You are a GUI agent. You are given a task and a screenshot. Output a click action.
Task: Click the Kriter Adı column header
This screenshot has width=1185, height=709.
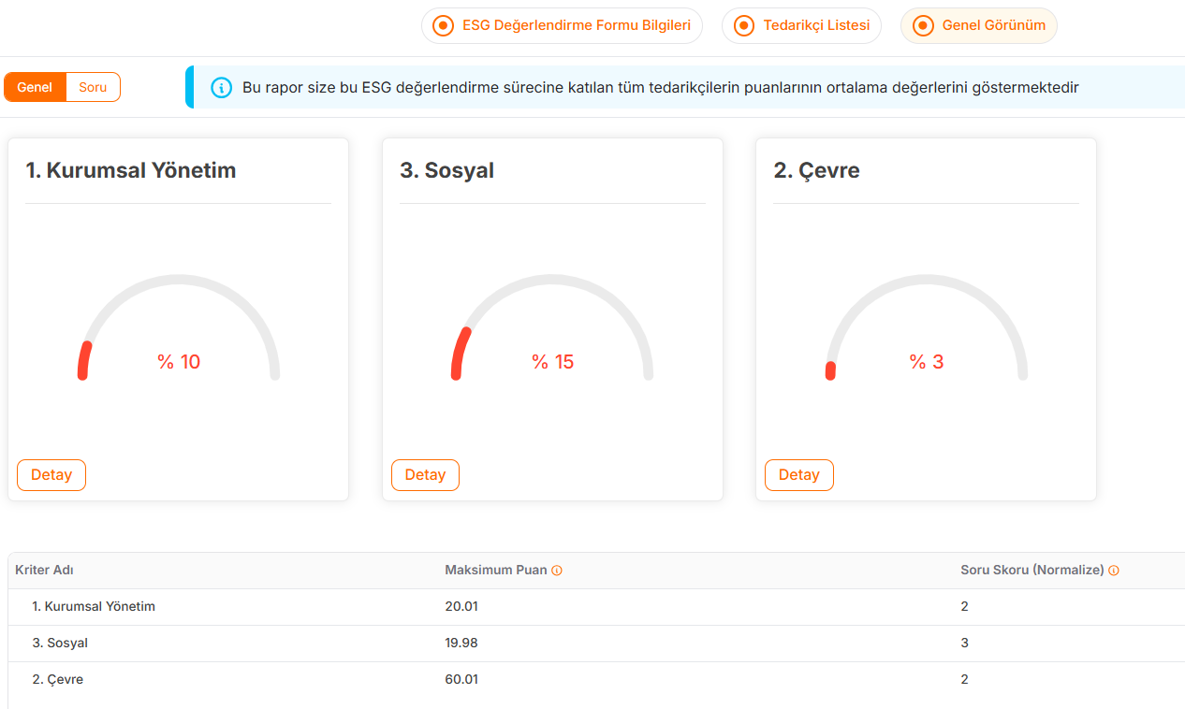pyautogui.click(x=44, y=571)
